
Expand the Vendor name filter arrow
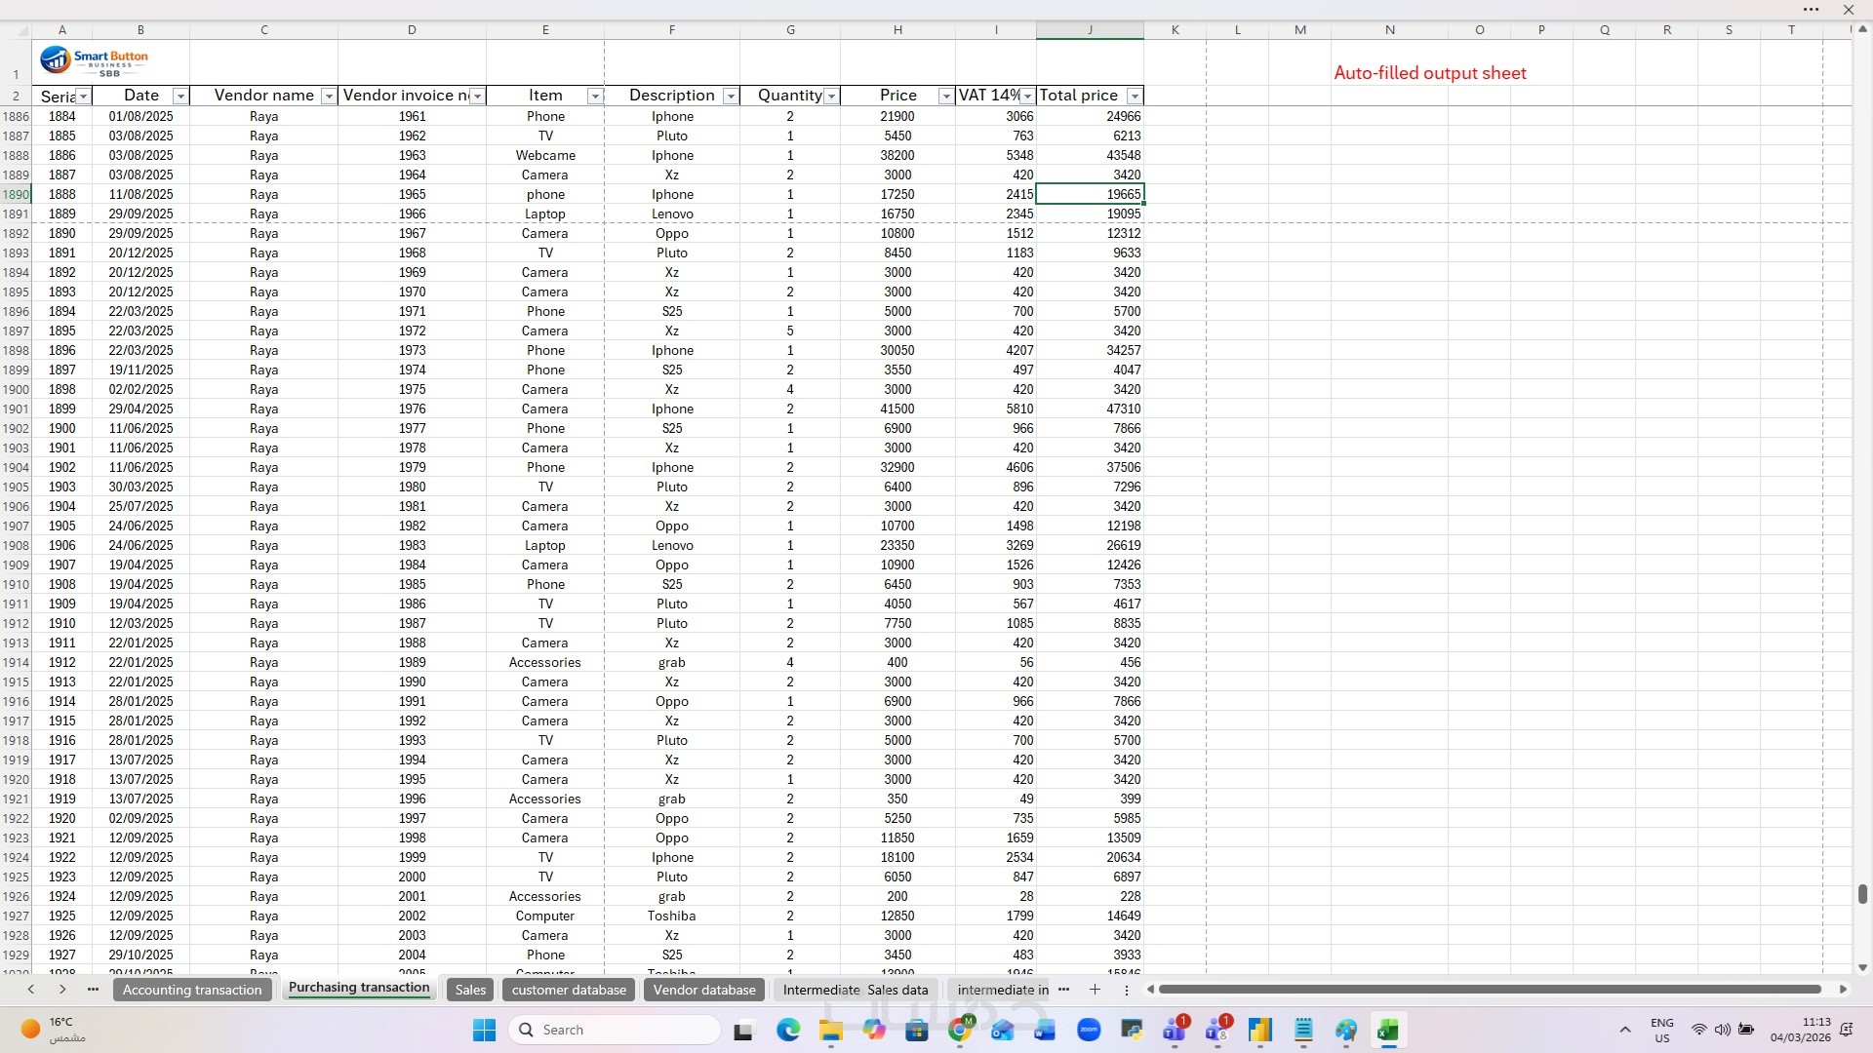tap(329, 96)
